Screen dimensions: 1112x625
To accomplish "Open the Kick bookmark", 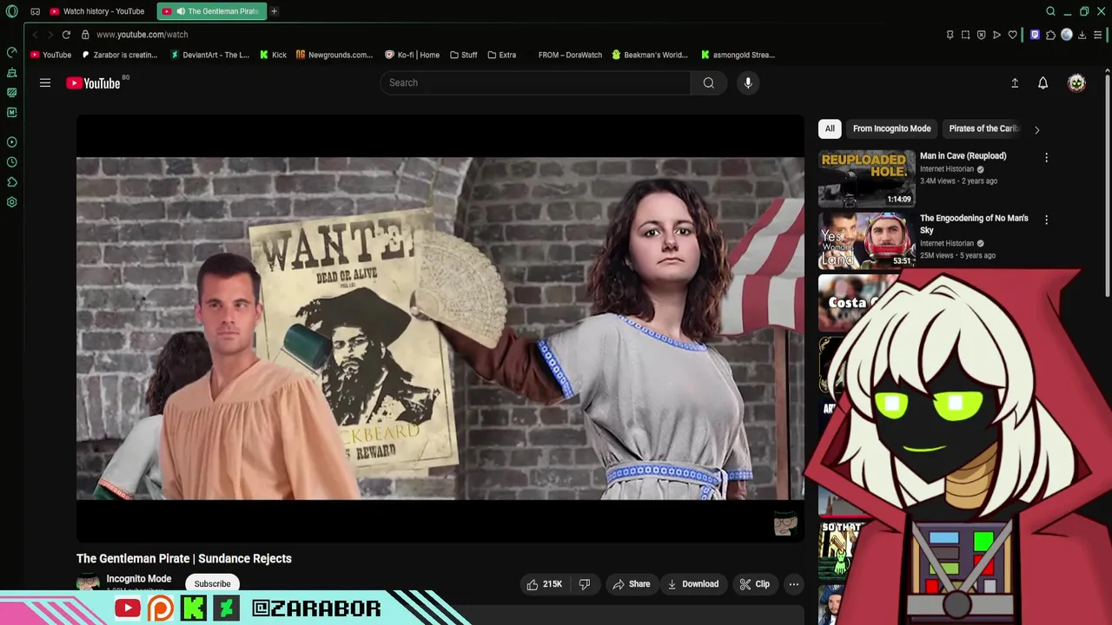I will [273, 55].
